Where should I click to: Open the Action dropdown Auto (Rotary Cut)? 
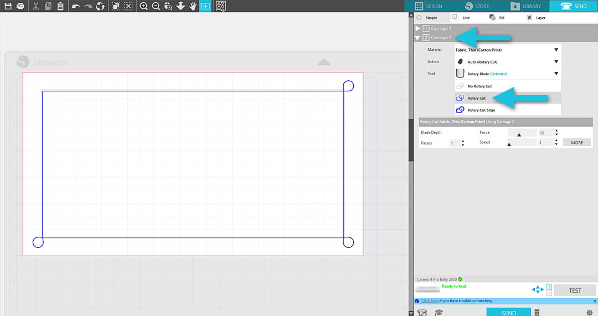click(508, 62)
